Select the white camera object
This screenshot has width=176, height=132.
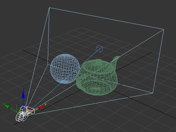25,114
